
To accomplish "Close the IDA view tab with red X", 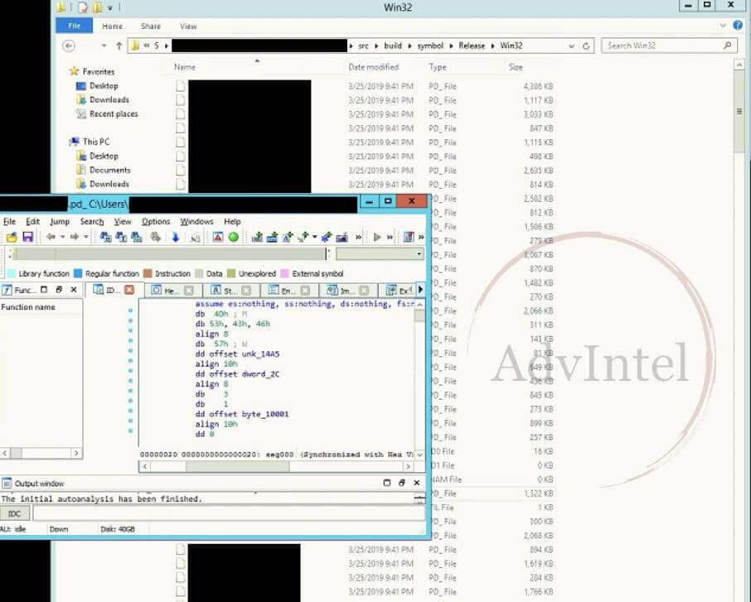I will [129, 290].
